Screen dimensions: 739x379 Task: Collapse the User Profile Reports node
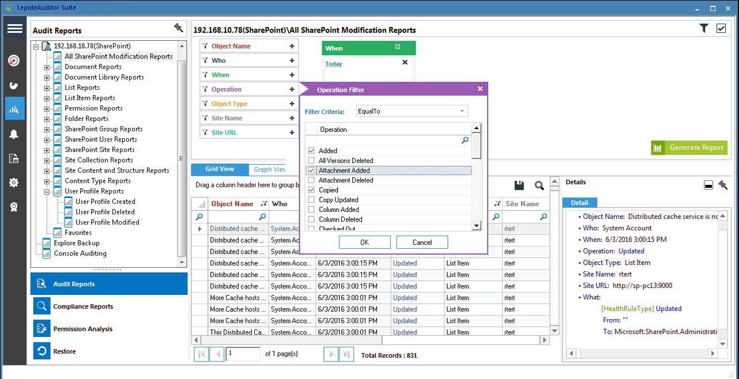coord(47,191)
